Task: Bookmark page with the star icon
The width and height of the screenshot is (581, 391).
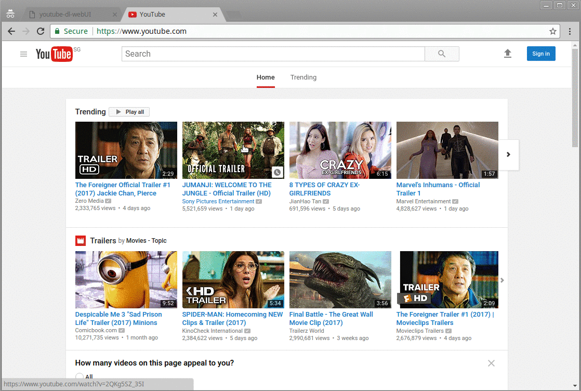Action: tap(553, 31)
